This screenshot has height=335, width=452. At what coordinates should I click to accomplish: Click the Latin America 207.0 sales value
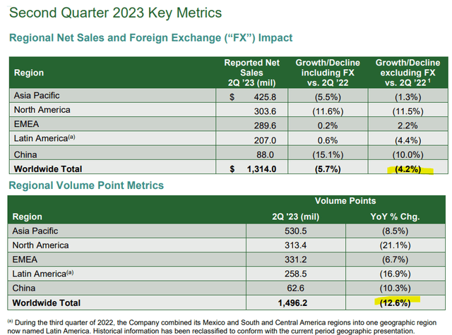[x=265, y=140]
